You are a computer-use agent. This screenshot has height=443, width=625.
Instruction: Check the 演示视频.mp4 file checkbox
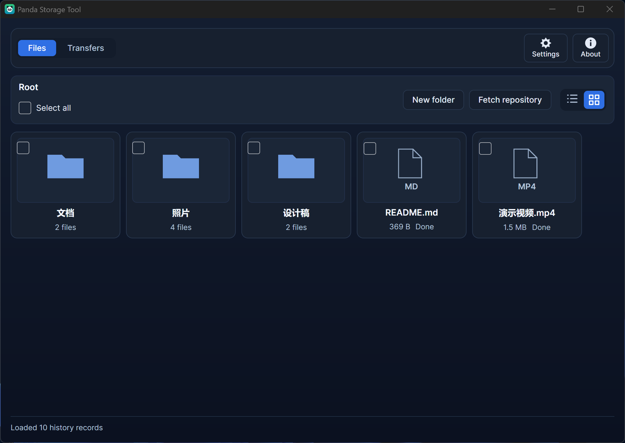485,148
